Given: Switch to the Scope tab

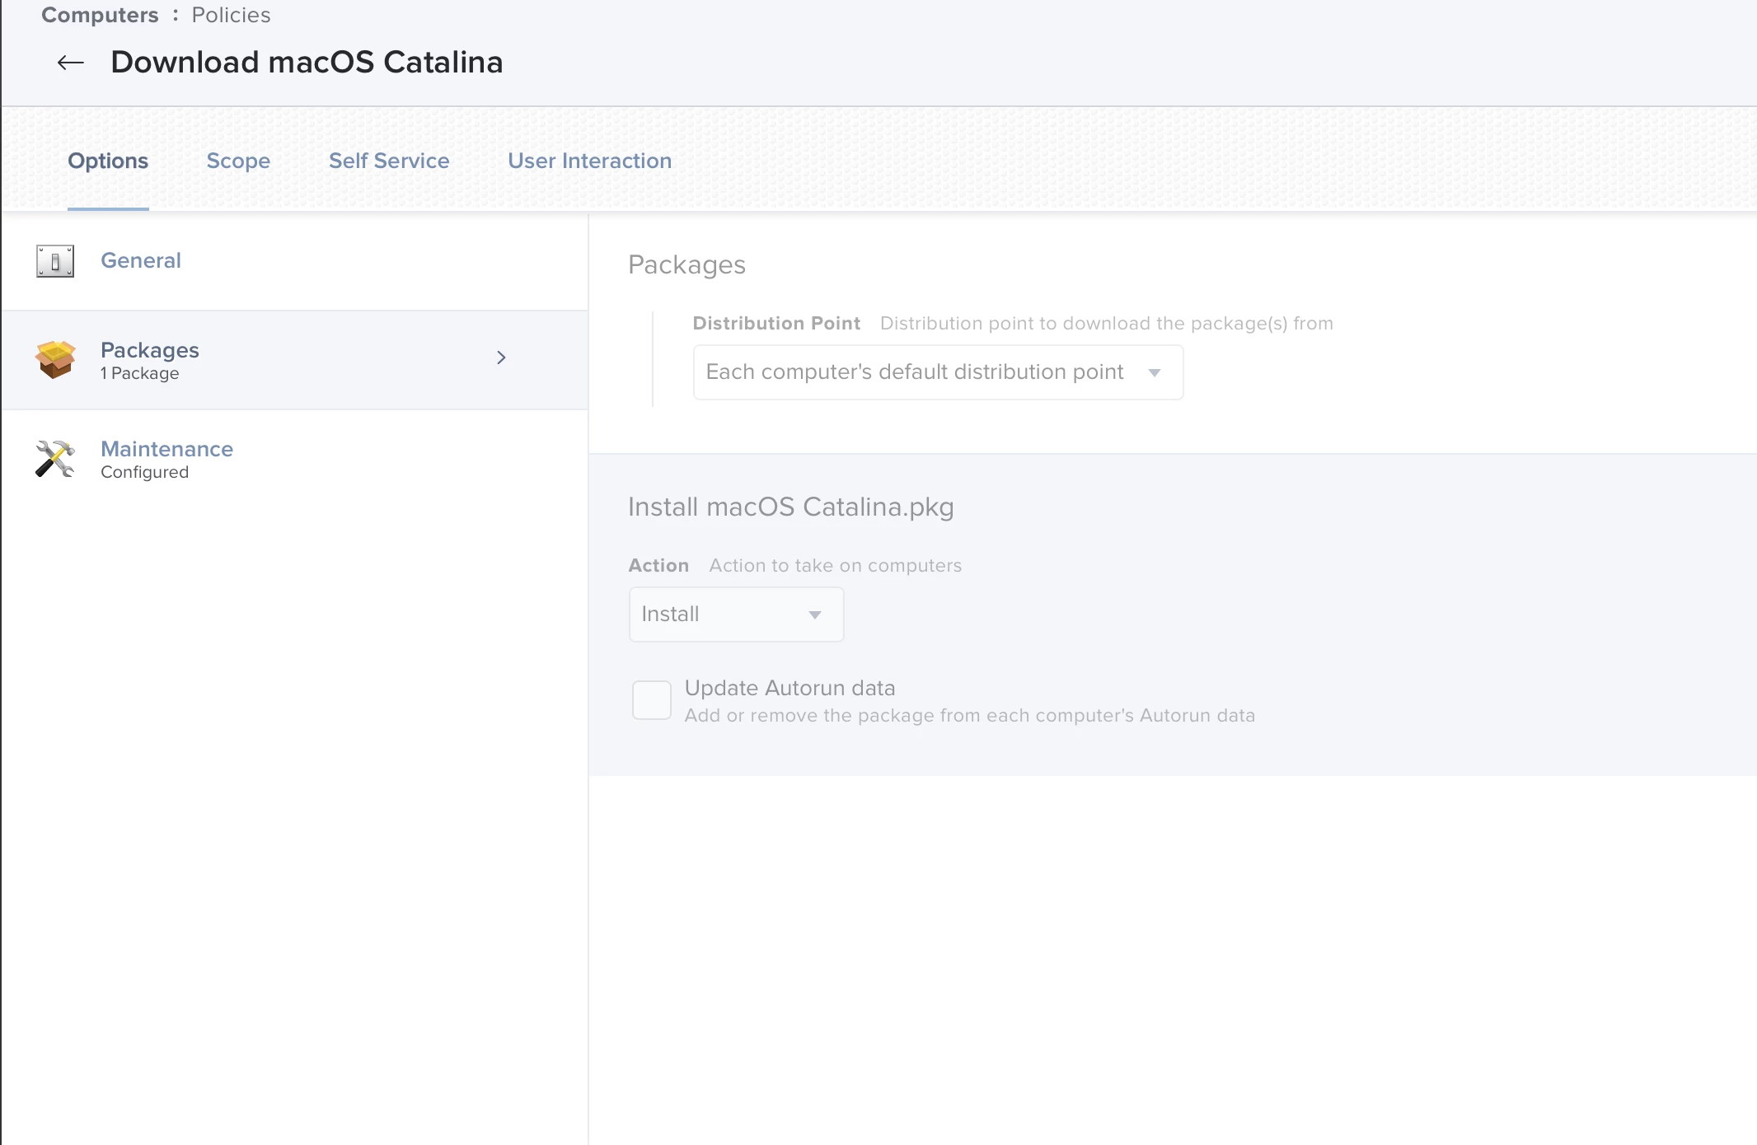Looking at the screenshot, I should (238, 161).
